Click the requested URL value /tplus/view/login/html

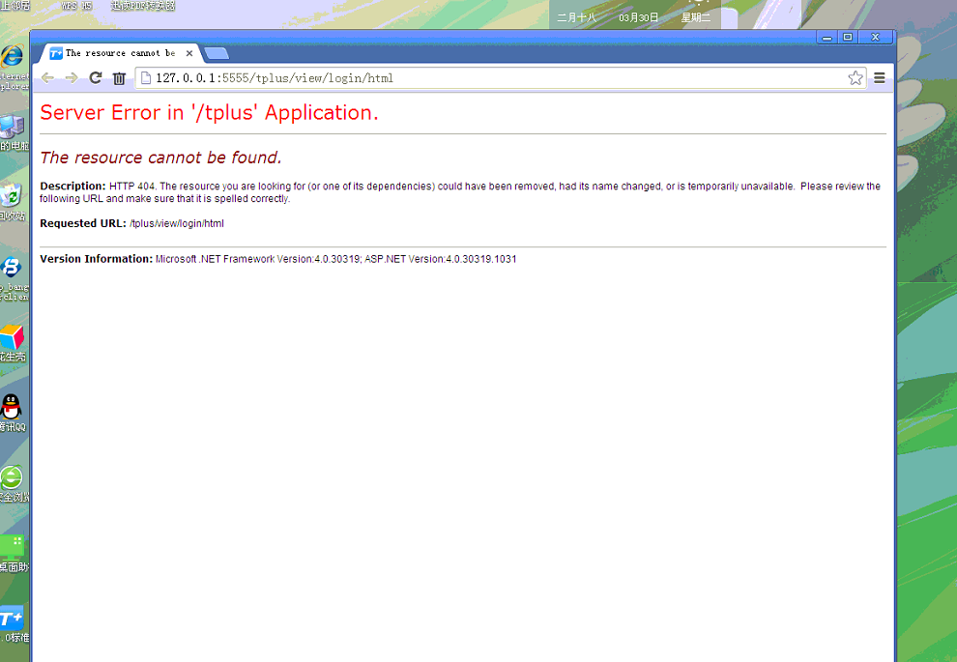pos(176,224)
